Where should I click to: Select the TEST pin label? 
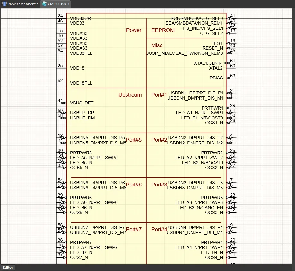[x=217, y=43]
